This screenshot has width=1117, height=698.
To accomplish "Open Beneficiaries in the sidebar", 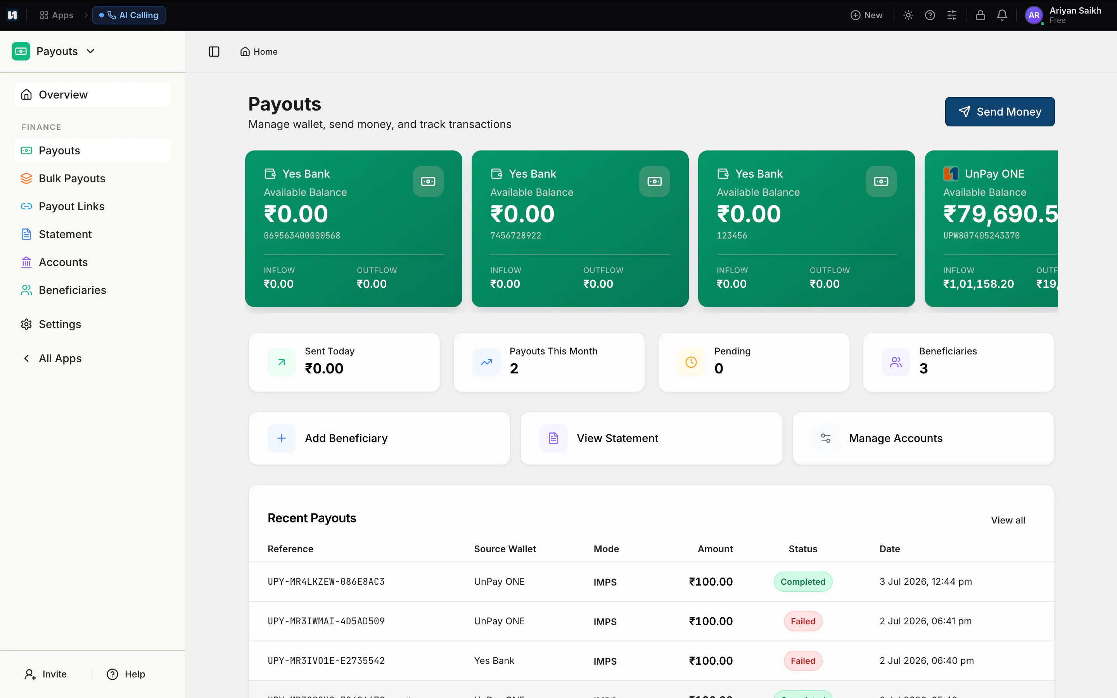I will (92, 290).
